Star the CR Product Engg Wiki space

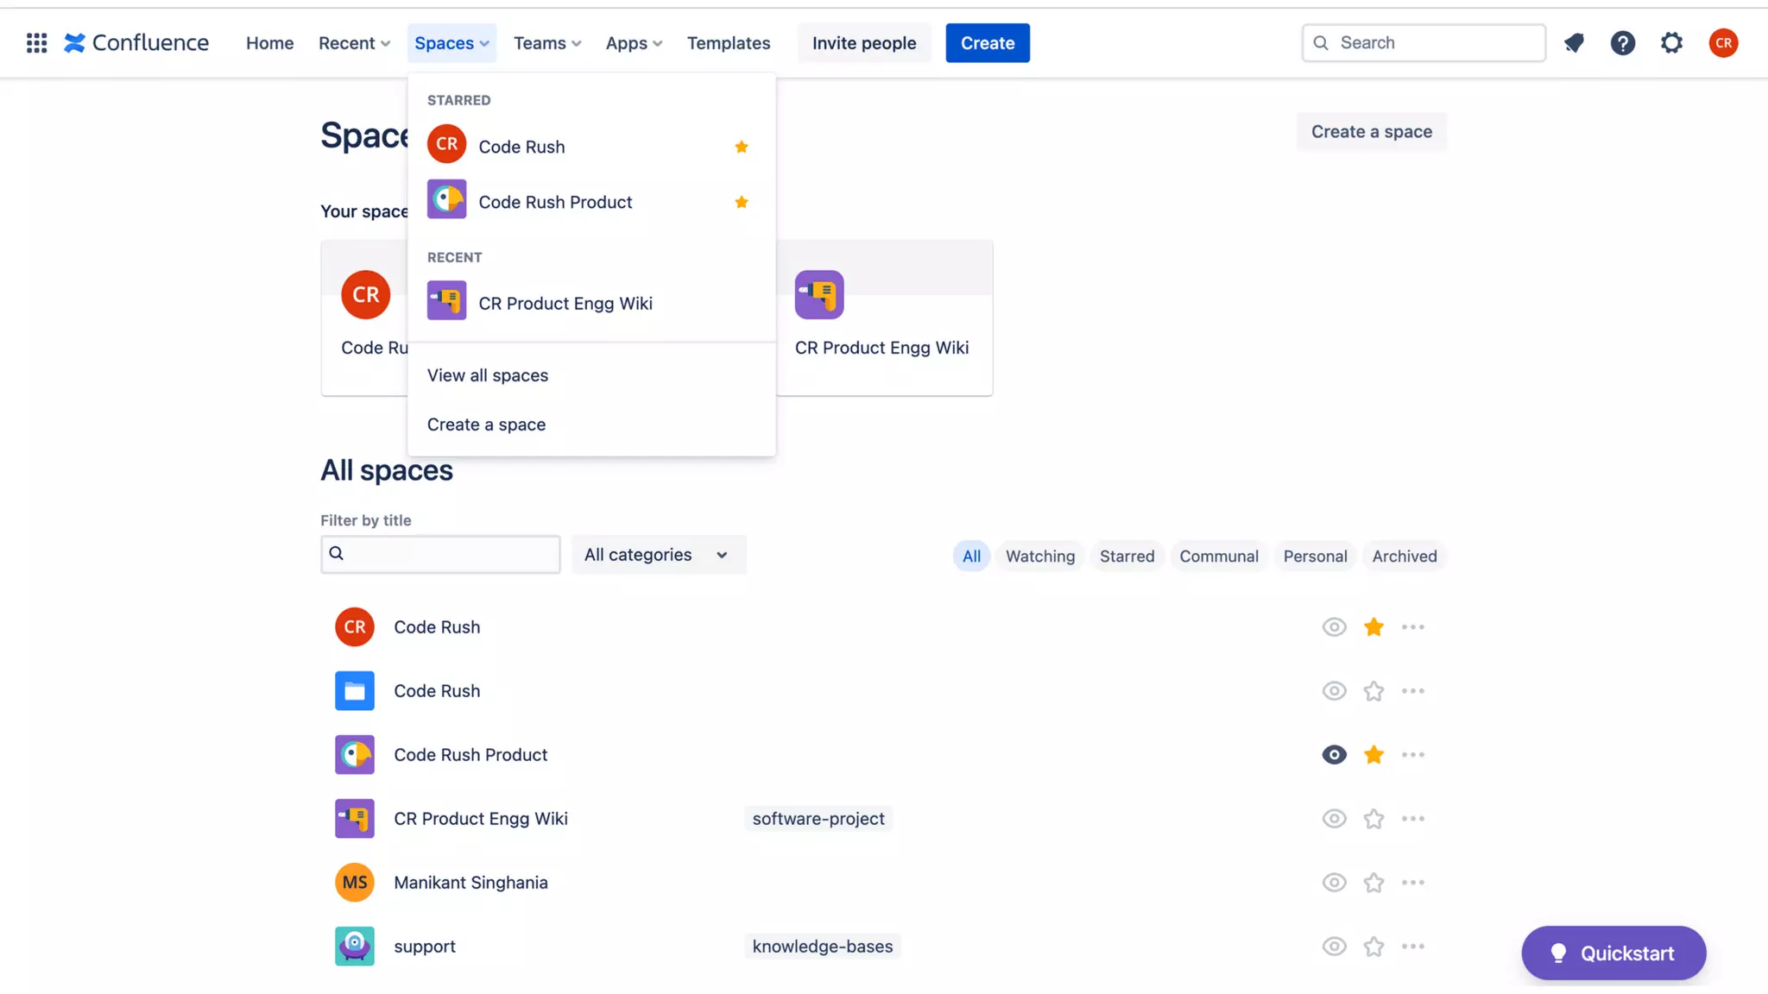tap(1373, 819)
